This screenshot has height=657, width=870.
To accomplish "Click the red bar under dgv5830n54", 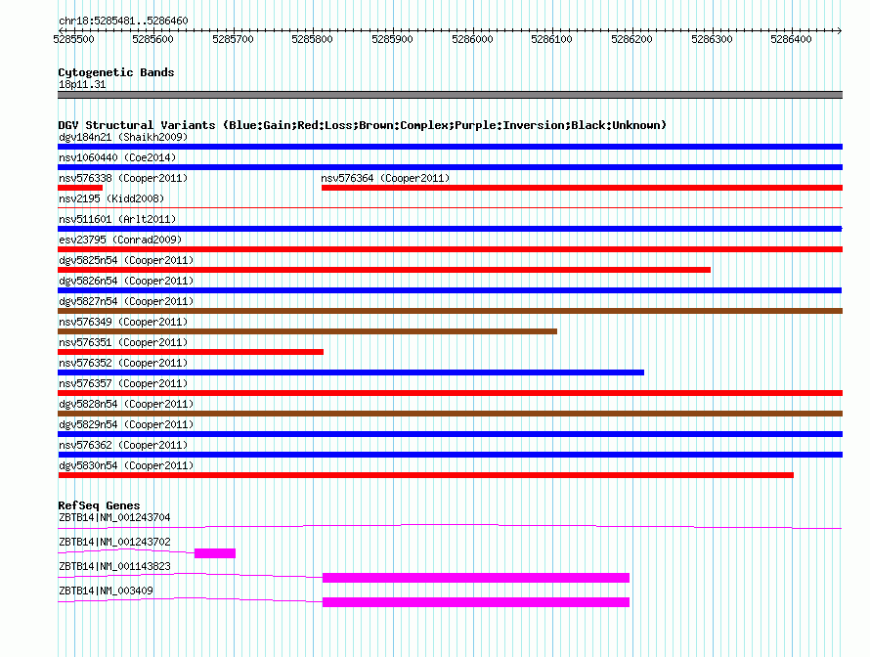I will 425,475.
